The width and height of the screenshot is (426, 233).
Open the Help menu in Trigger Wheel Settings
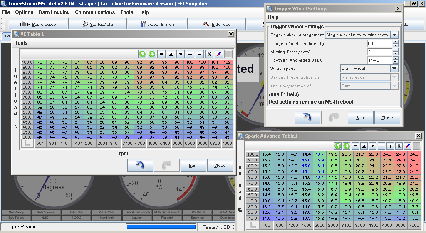tap(273, 17)
